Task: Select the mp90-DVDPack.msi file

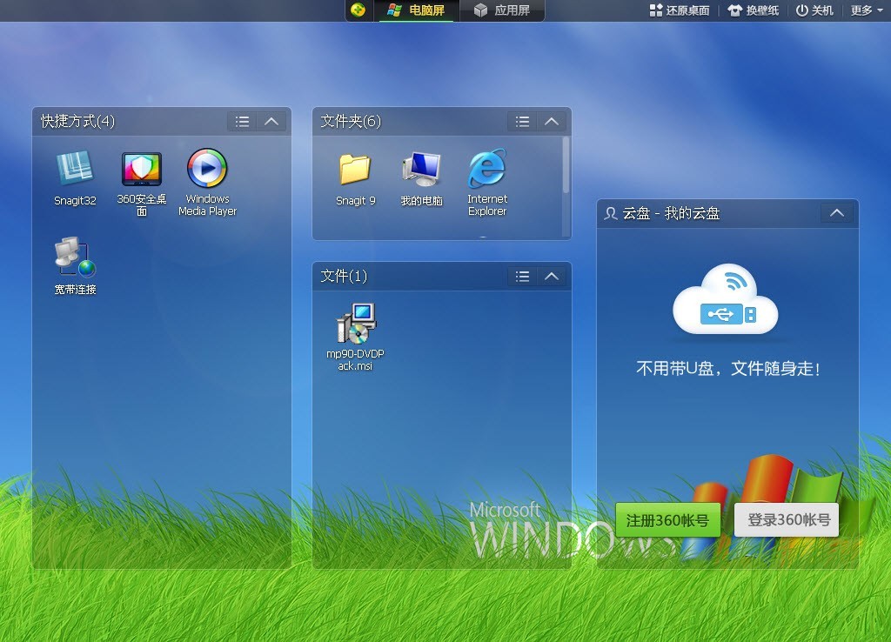Action: 355,324
